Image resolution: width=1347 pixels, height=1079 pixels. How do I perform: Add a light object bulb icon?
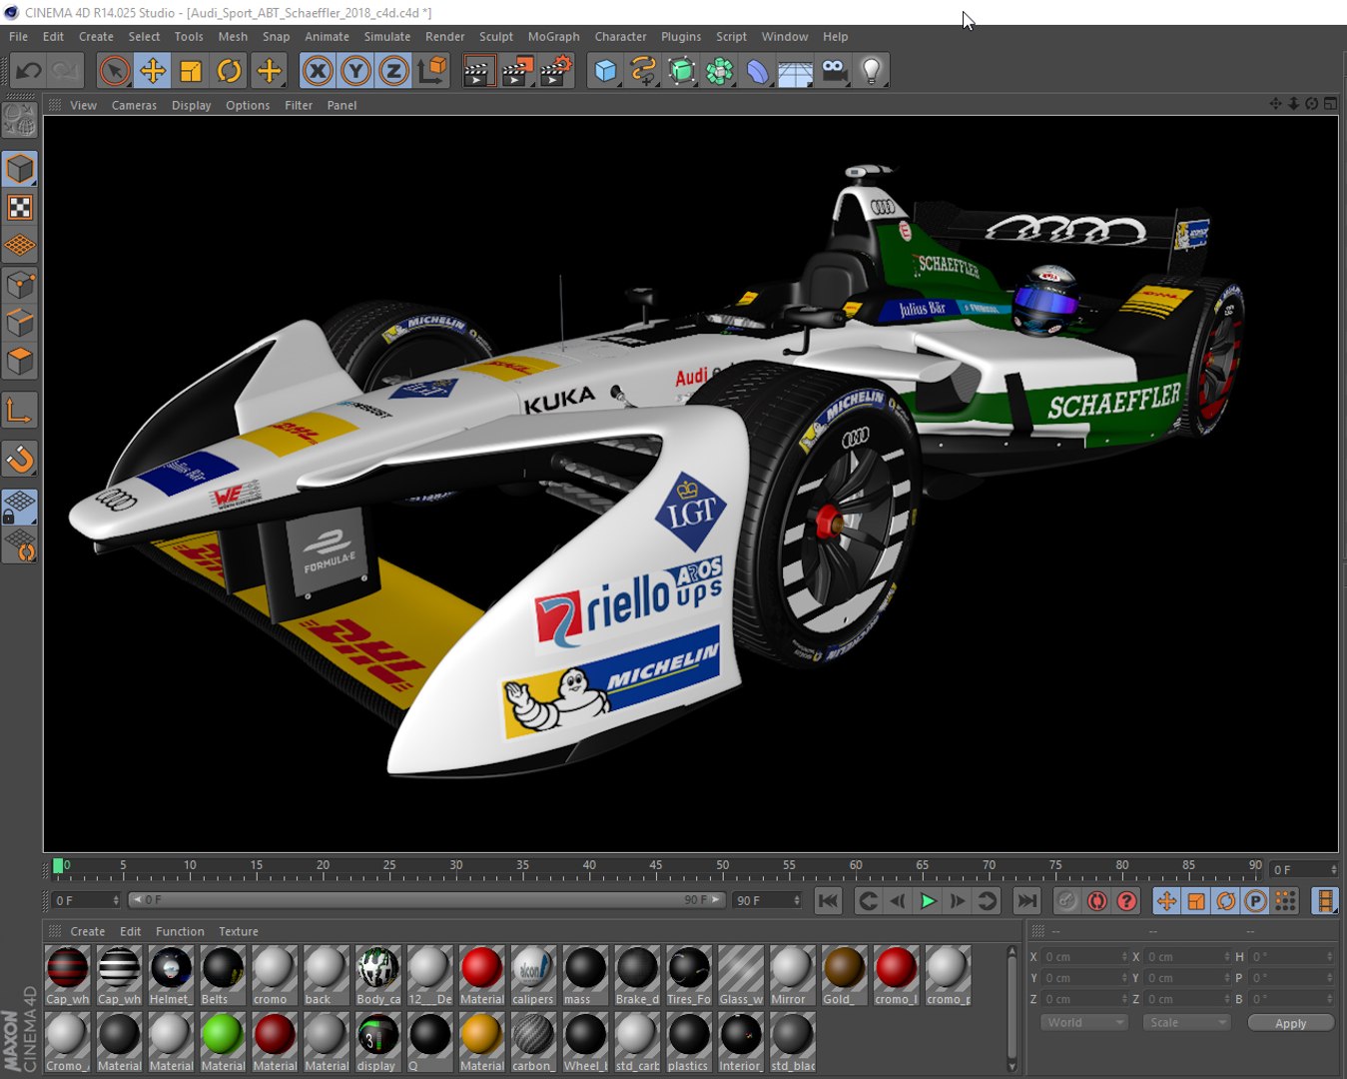pyautogui.click(x=872, y=71)
